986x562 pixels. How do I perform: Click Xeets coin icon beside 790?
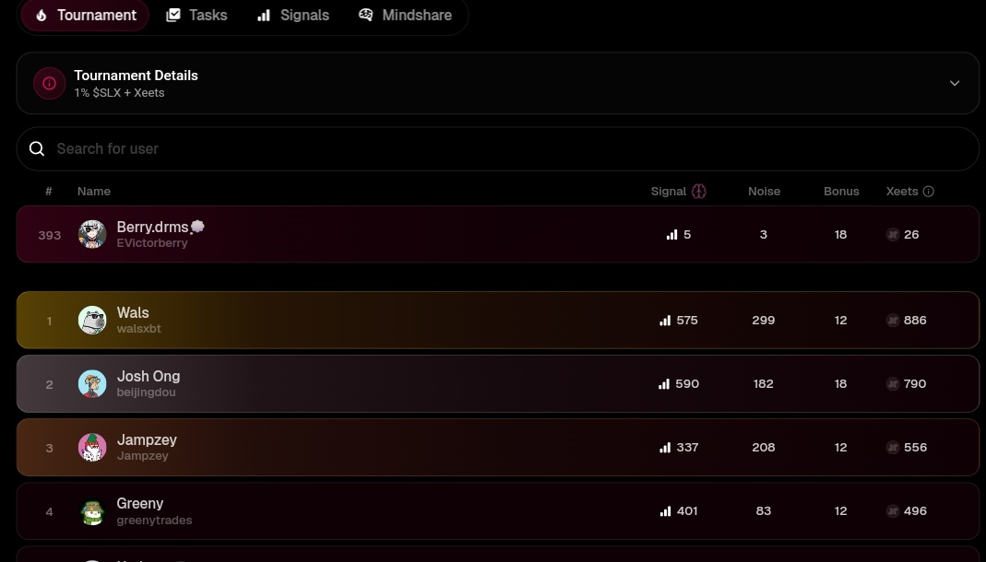coord(892,383)
